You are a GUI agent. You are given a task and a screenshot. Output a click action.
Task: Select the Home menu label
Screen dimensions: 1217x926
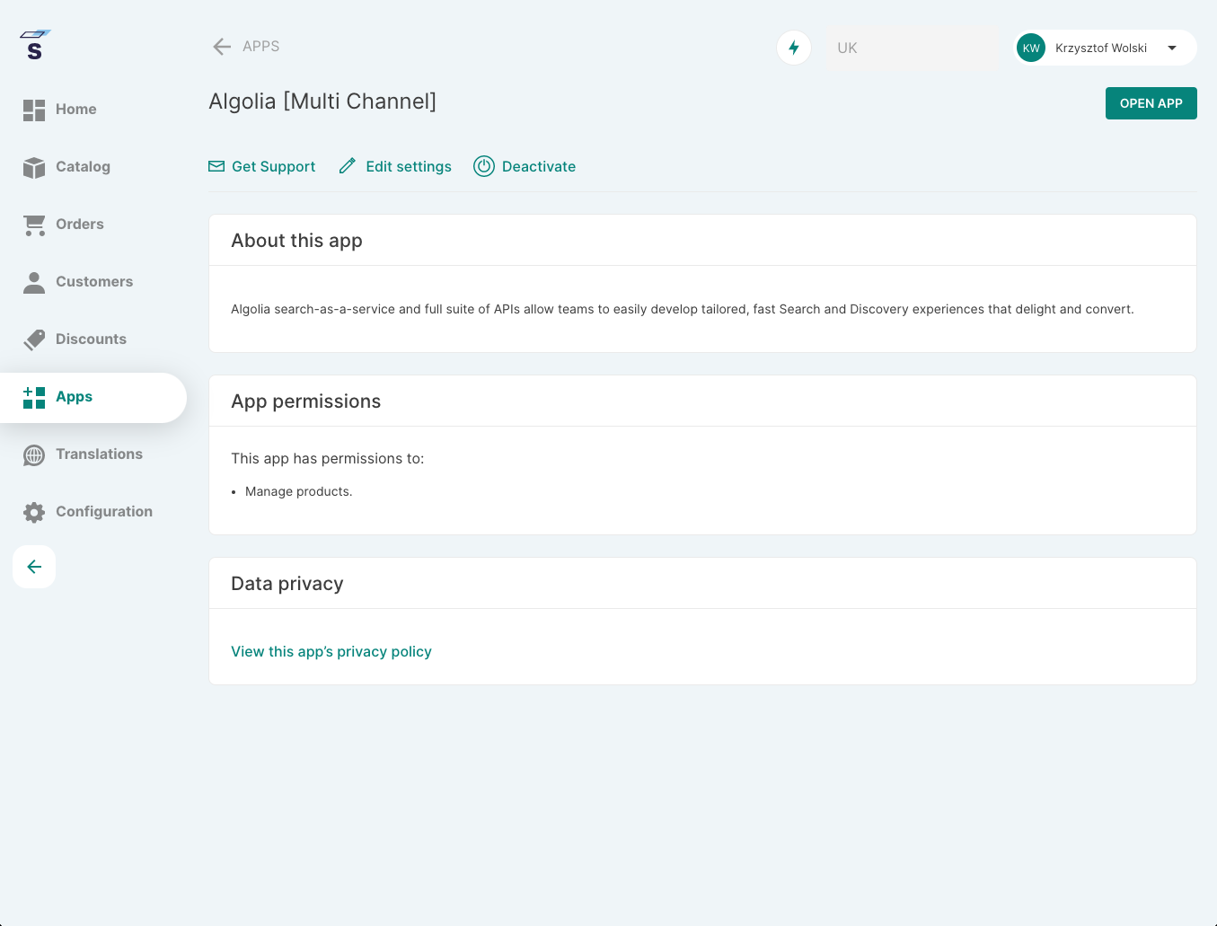76,109
